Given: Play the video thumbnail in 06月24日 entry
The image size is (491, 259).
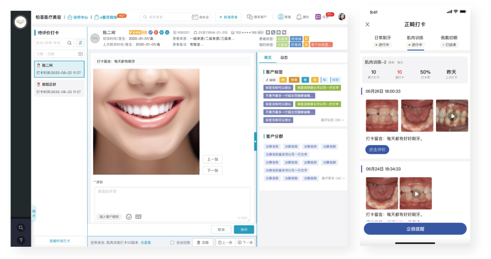Looking at the screenshot, I should (416, 193).
